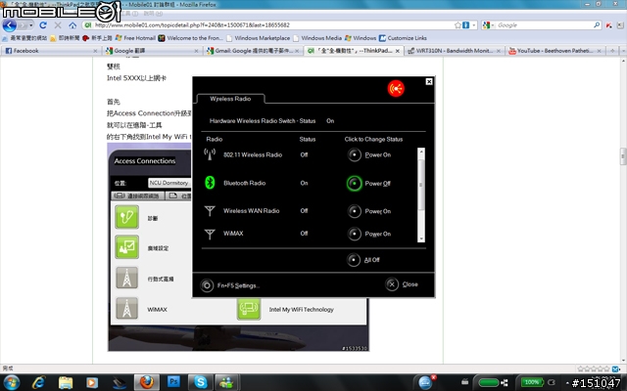Switch to the Gmail tab
This screenshot has height=391, width=627.
pyautogui.click(x=253, y=51)
